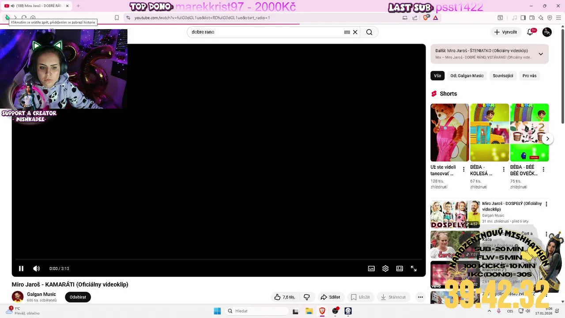This screenshot has height=318, width=565.
Task: Open the Windows Start menu
Action: pyautogui.click(x=217, y=311)
